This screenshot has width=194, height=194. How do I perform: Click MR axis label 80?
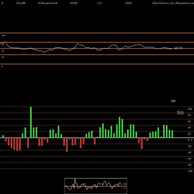click(189, 115)
